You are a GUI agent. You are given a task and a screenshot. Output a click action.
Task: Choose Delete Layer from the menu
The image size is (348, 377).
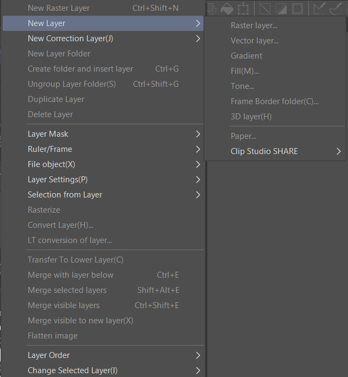pyautogui.click(x=103, y=114)
